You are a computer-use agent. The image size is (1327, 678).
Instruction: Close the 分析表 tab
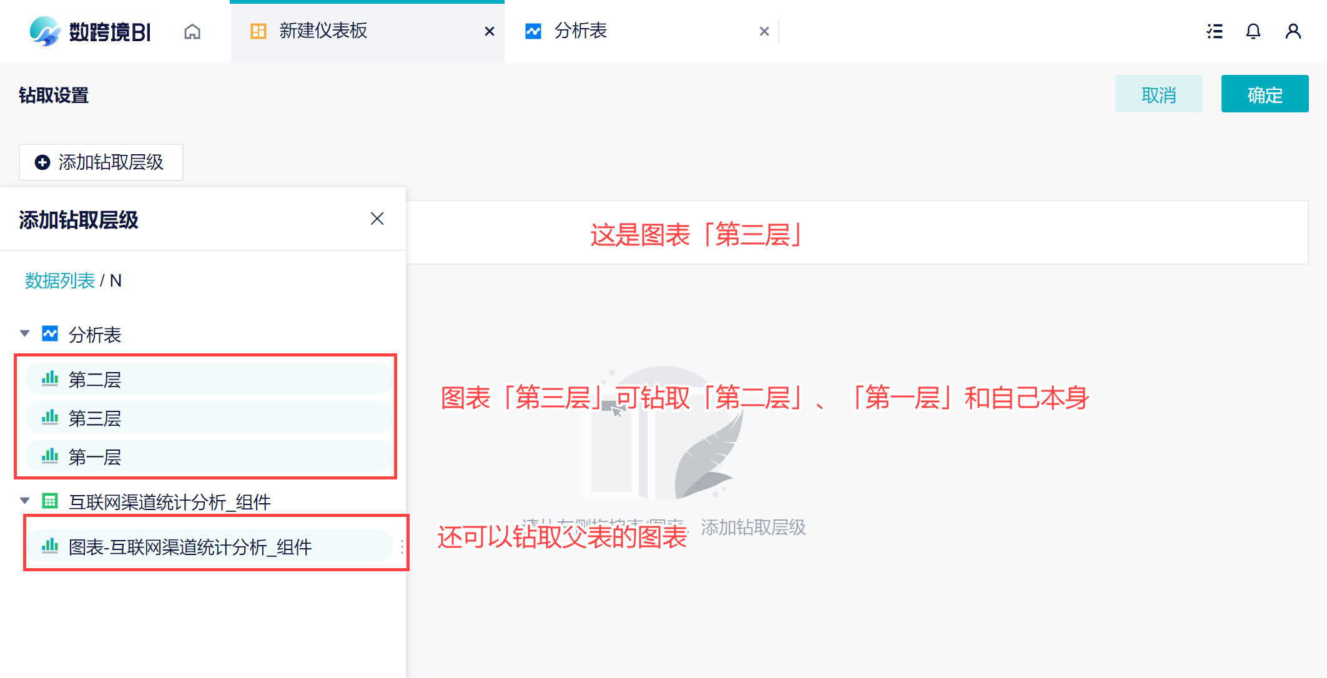point(764,31)
